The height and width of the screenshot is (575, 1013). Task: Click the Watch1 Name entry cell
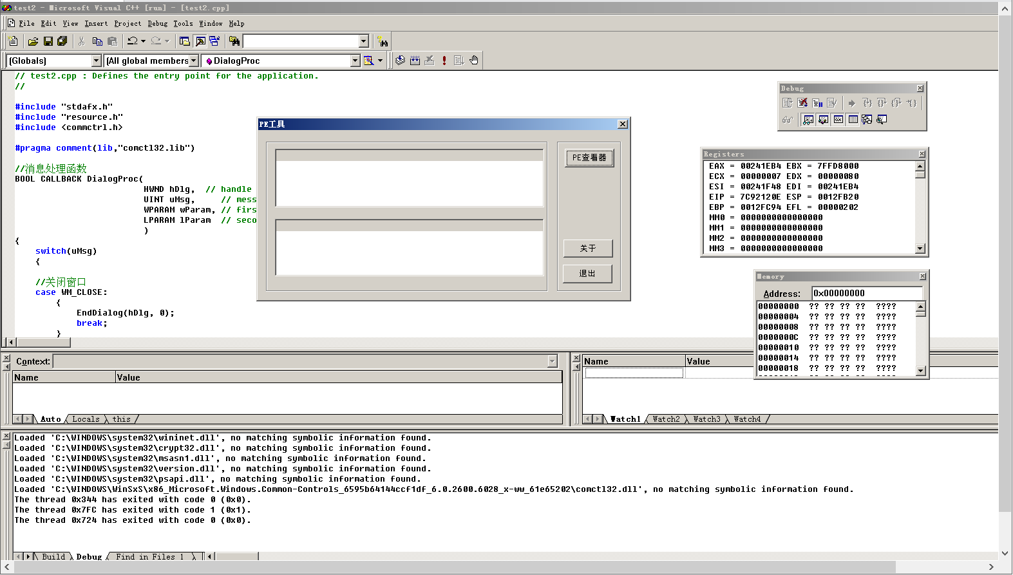[634, 373]
